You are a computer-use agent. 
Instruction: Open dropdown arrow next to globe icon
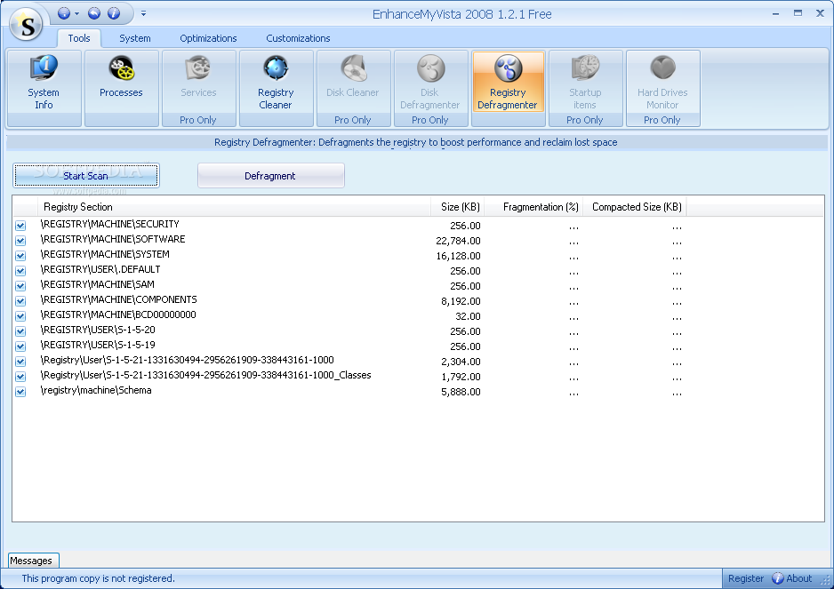coord(77,14)
